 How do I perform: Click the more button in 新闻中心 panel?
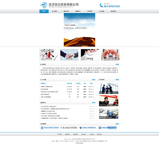pos(93,103)
